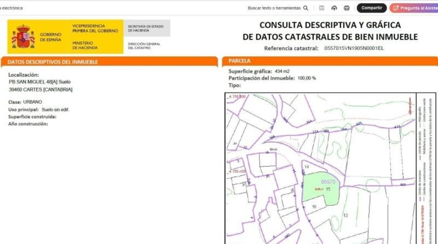Click 'SECRETARÍA DE ESTADO DE HACIENDA' text
Screen dimensions: 438x244
pos(146,28)
